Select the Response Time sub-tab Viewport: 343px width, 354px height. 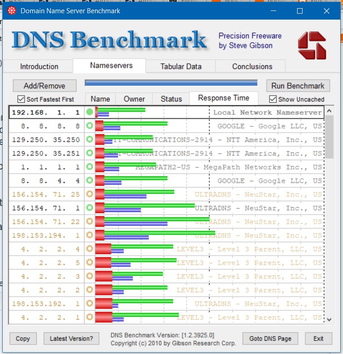tap(224, 98)
